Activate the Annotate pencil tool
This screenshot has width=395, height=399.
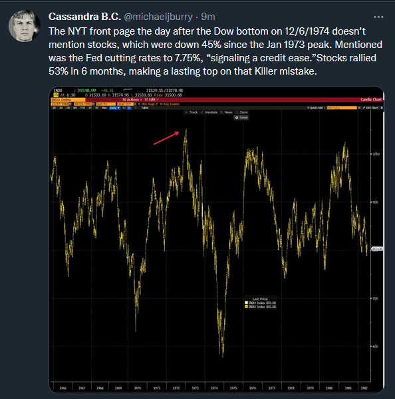tap(209, 112)
